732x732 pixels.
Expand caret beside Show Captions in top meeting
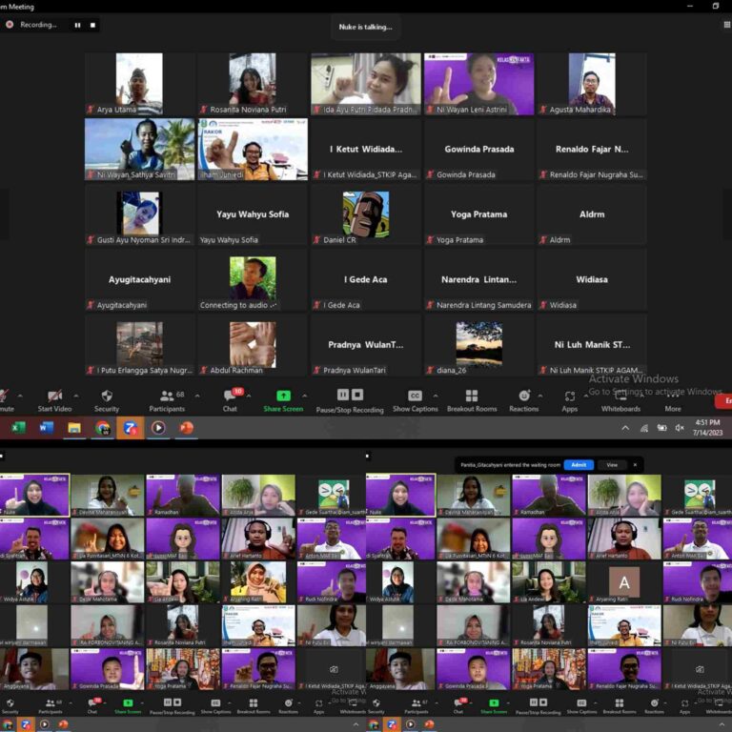[x=436, y=396]
